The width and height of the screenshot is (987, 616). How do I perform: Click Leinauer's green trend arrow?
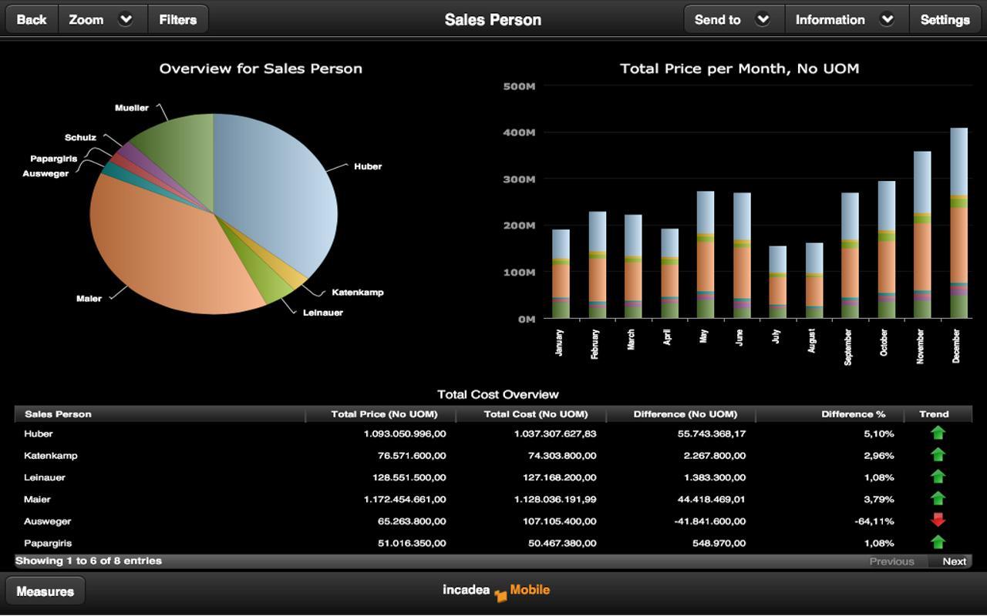pos(938,477)
